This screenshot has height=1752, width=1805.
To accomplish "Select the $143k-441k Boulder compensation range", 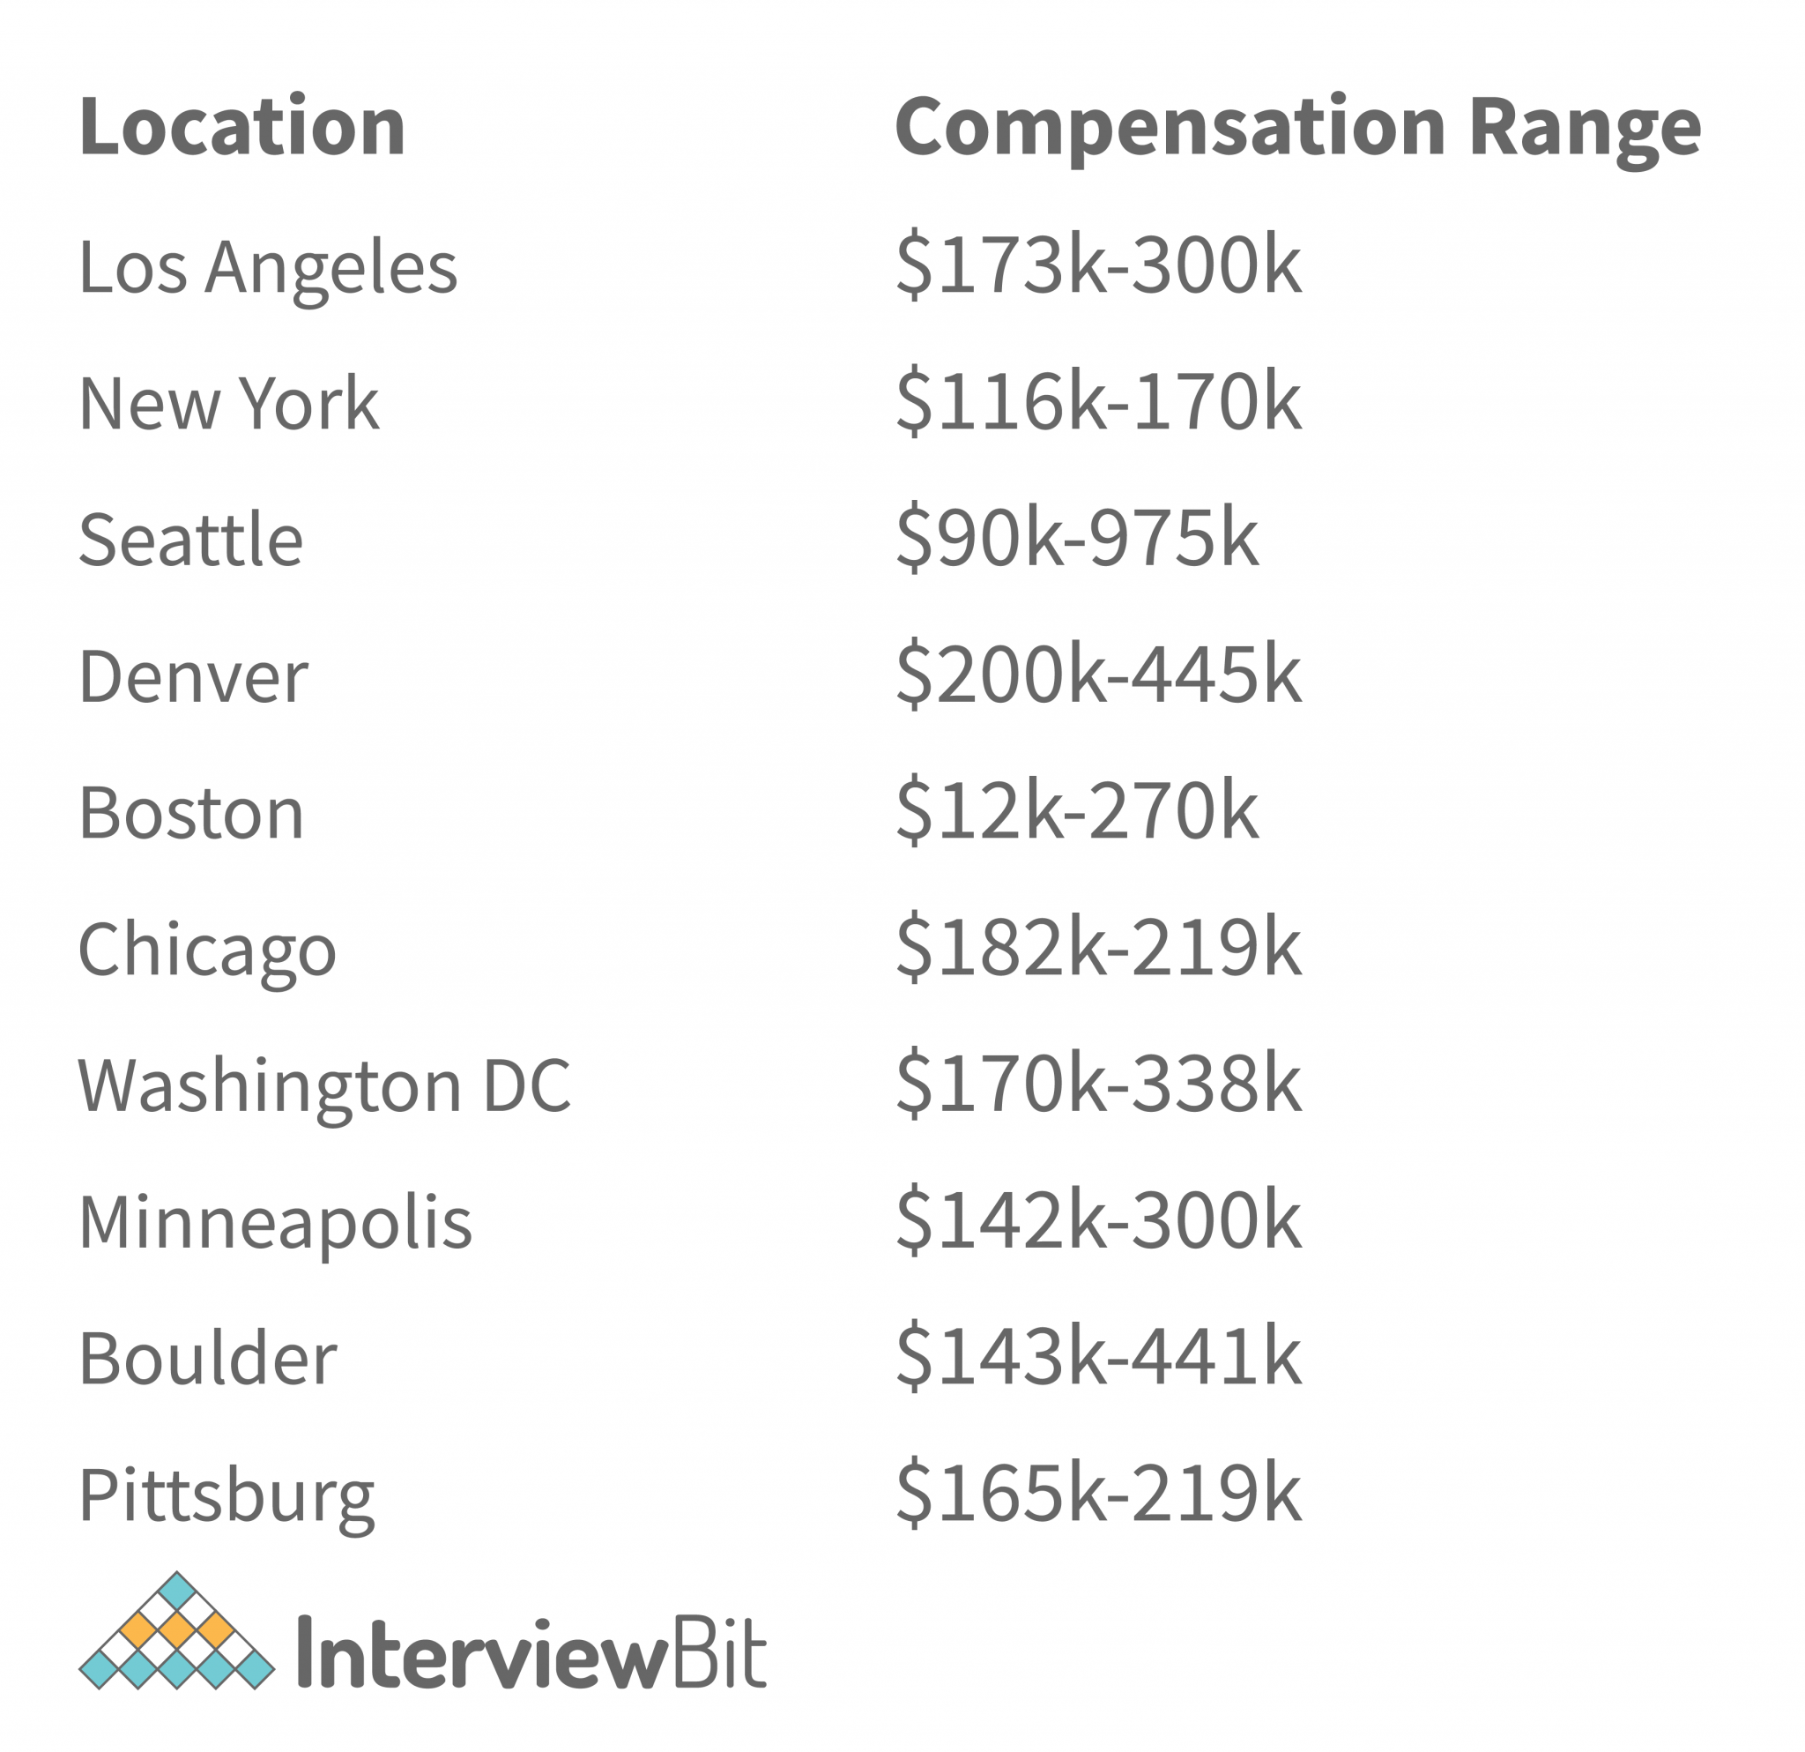I will point(1099,1357).
